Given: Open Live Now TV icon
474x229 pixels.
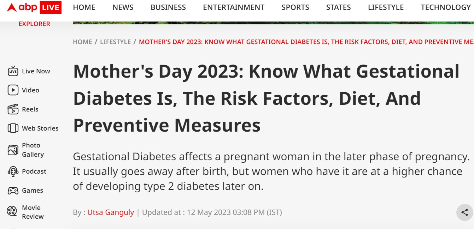Looking at the screenshot, I should (13, 71).
